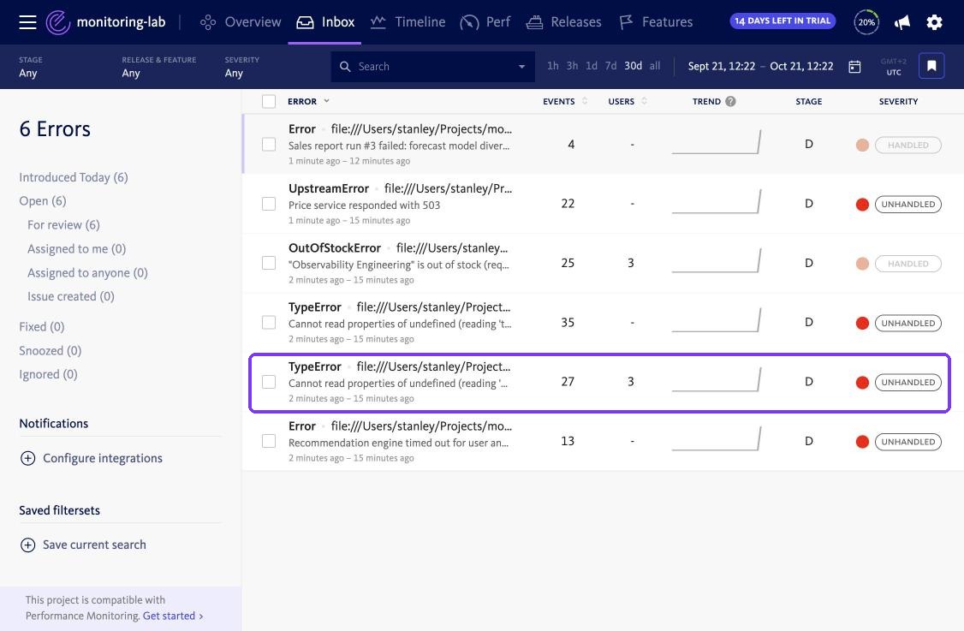964x631 pixels.
Task: Click the red severity dot for Recommendation engine error
Action: point(862,442)
